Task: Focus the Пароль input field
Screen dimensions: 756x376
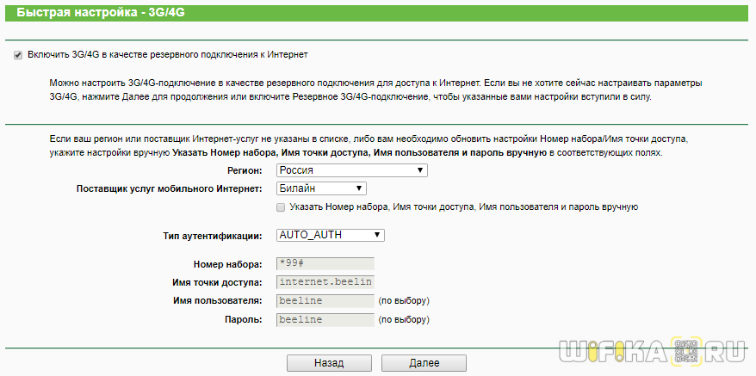Action: [x=325, y=320]
